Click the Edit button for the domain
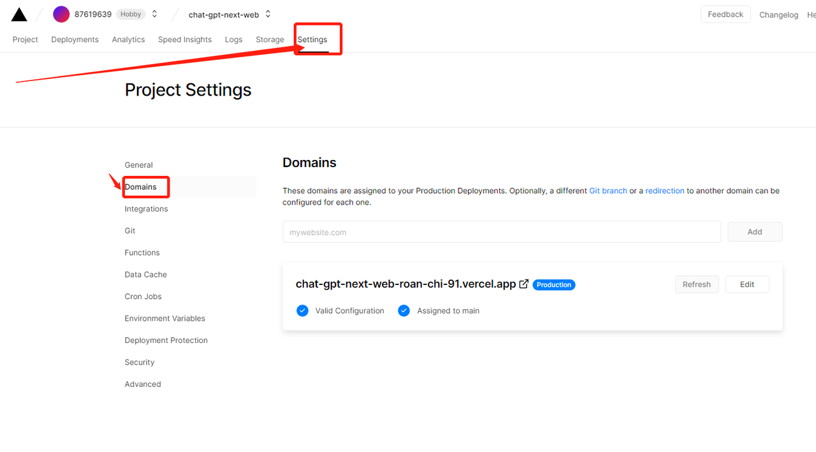Image resolution: width=816 pixels, height=452 pixels. 747,284
